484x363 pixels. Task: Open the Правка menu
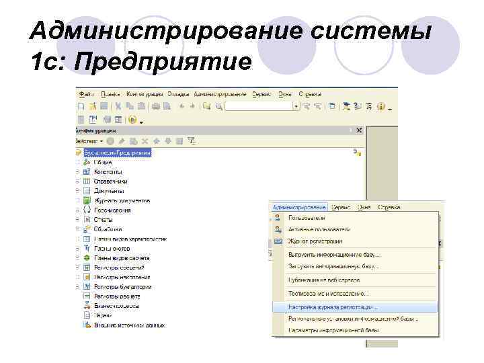click(x=110, y=94)
